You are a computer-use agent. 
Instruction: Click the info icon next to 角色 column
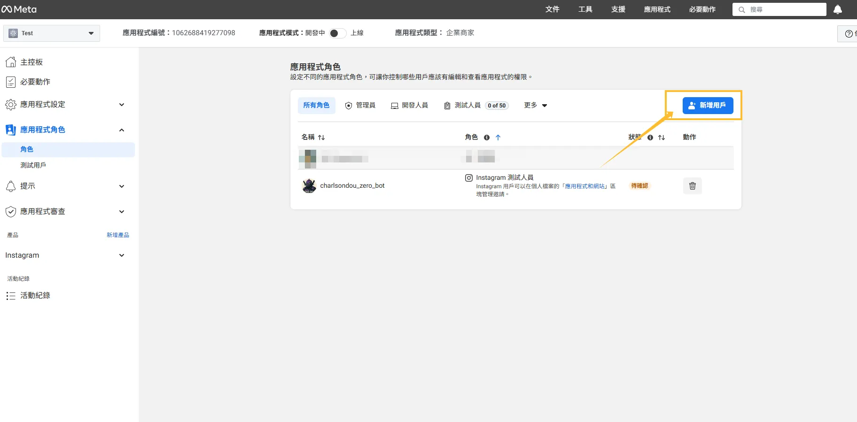click(487, 138)
